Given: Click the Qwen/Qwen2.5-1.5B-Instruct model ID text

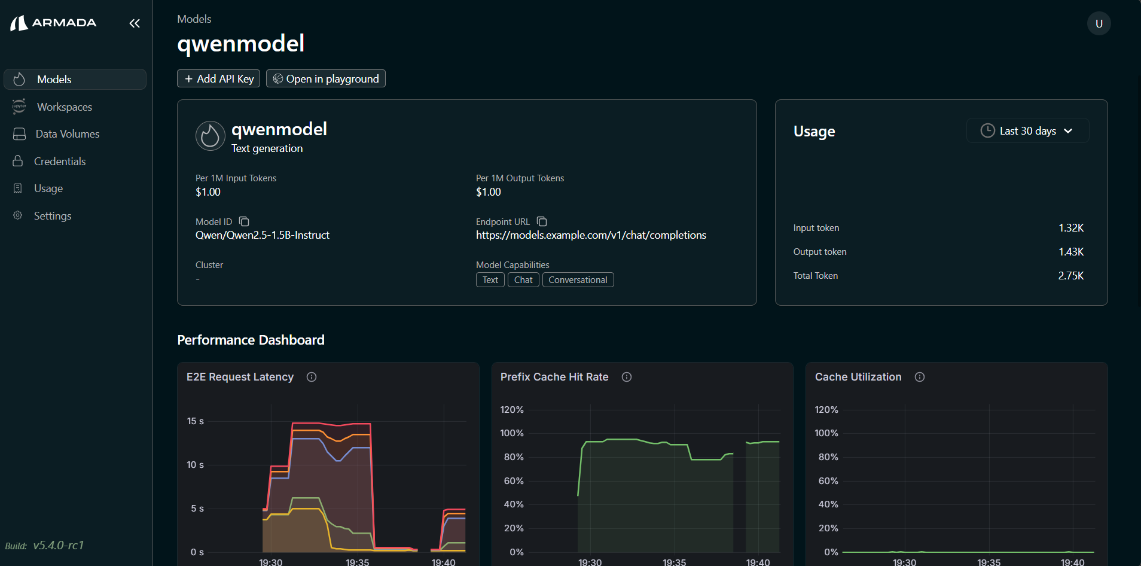Looking at the screenshot, I should click(x=263, y=235).
